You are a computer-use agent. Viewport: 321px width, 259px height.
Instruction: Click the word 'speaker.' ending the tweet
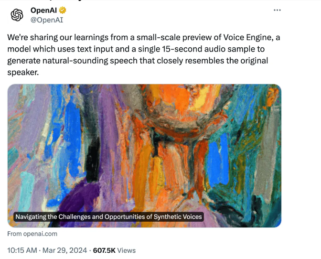click(23, 72)
